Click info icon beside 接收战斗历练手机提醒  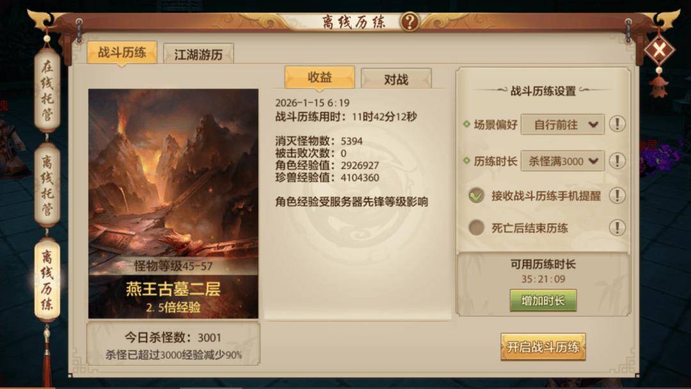(617, 195)
